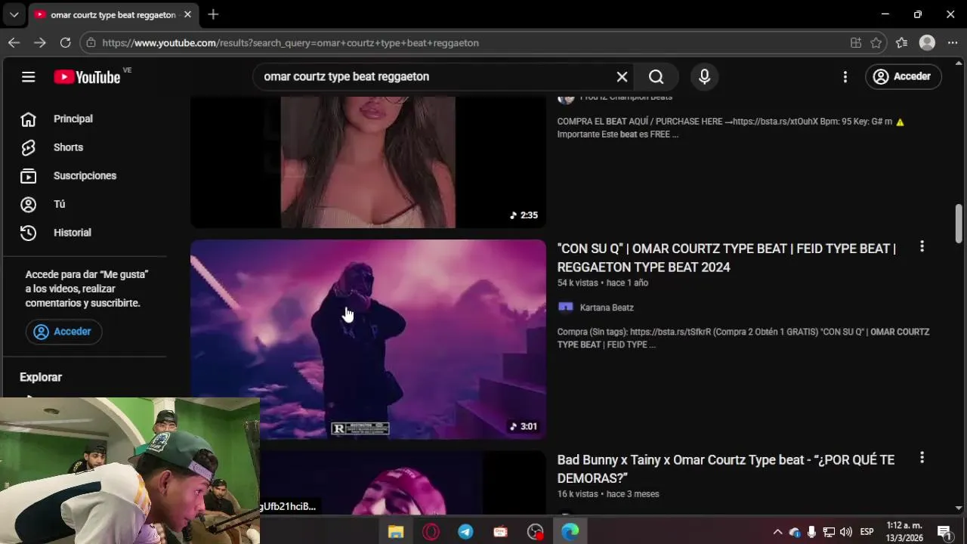Click the Acceder button in the sidebar
The width and height of the screenshot is (967, 544).
click(x=63, y=332)
